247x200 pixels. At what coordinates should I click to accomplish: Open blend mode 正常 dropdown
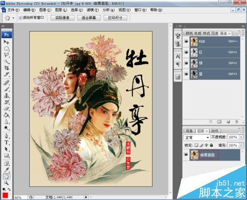coord(197,137)
